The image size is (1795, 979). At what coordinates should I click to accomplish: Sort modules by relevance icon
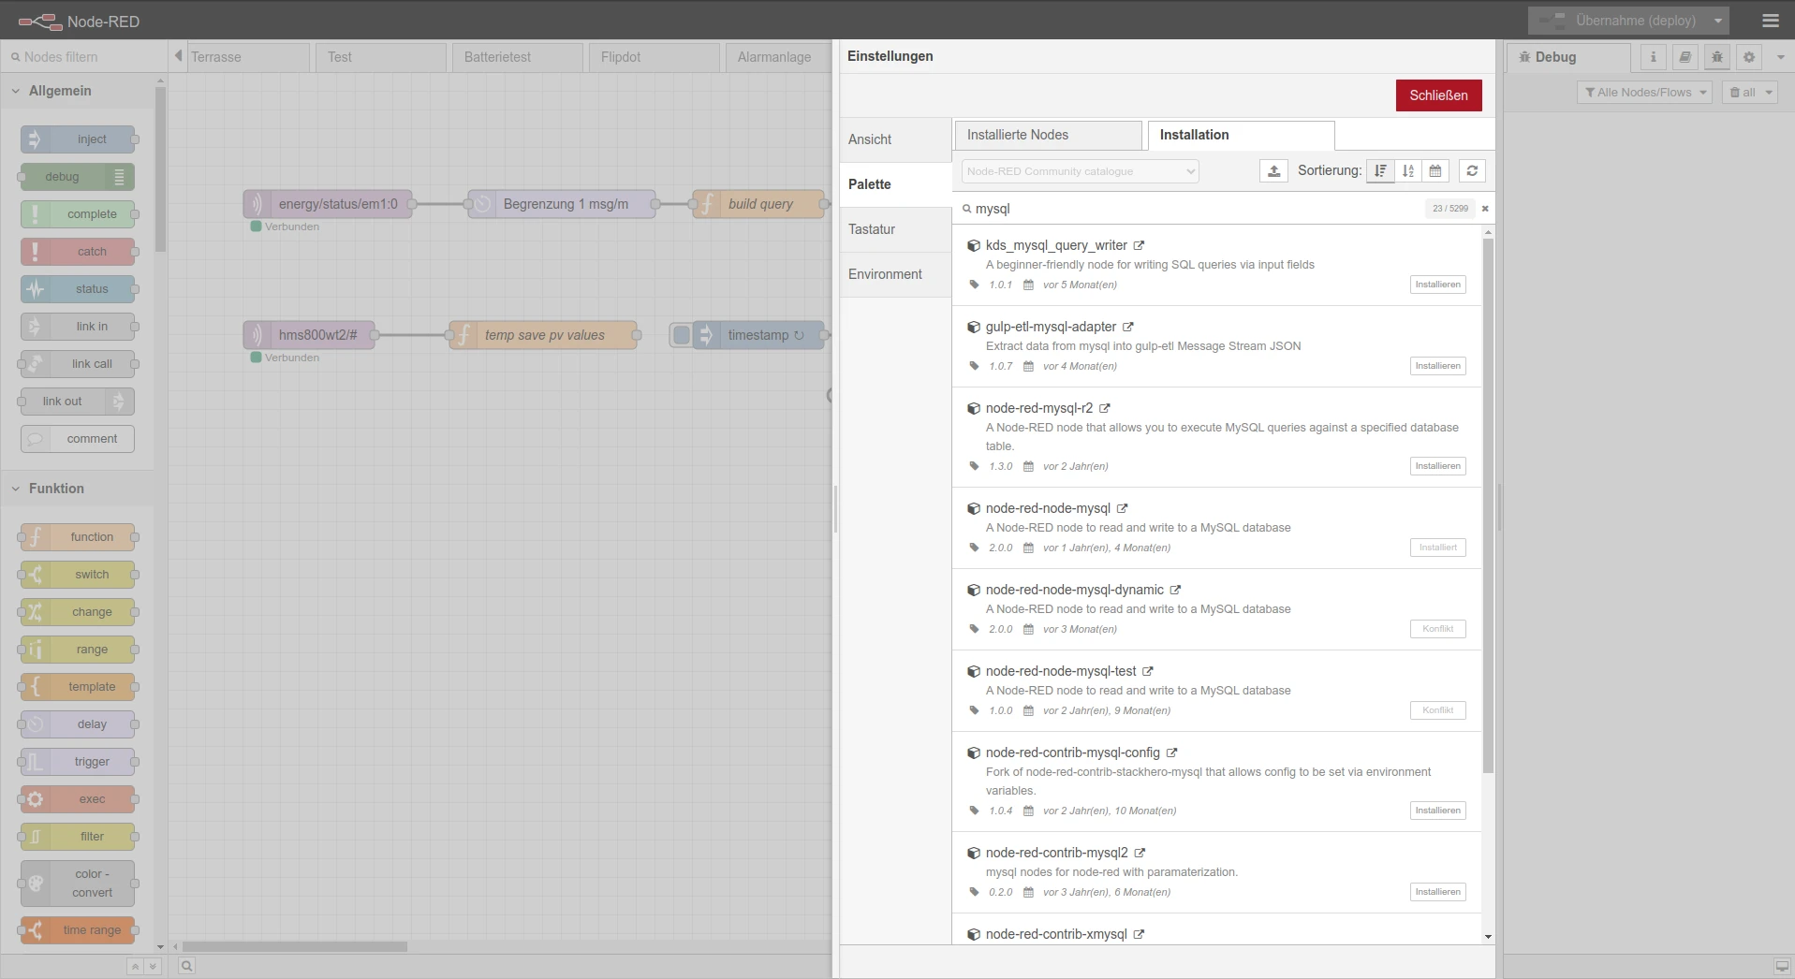[1380, 171]
